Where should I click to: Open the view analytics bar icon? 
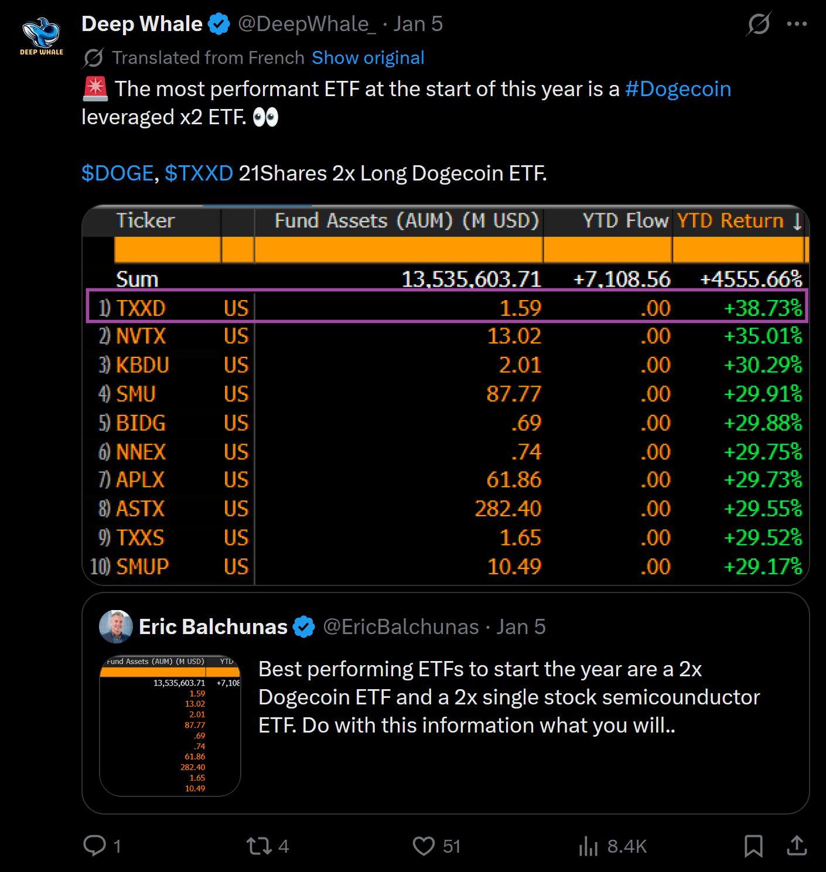tap(588, 846)
